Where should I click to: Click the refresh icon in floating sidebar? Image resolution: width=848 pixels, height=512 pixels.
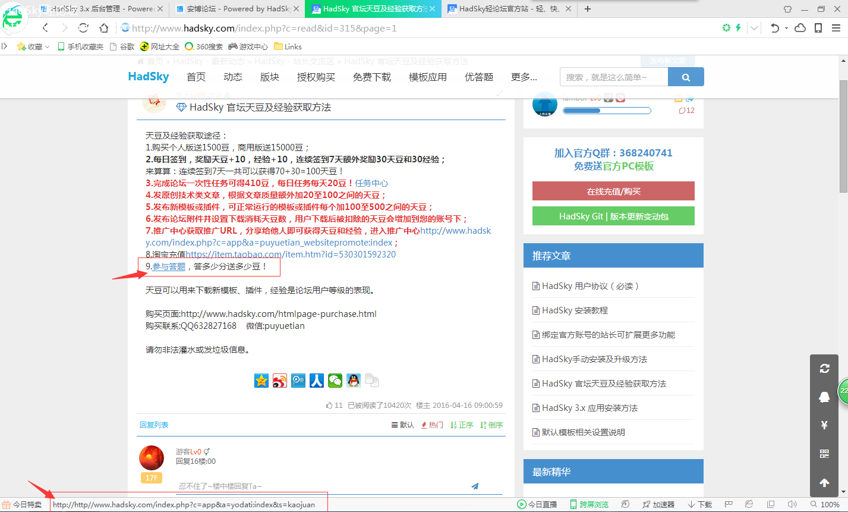(824, 369)
